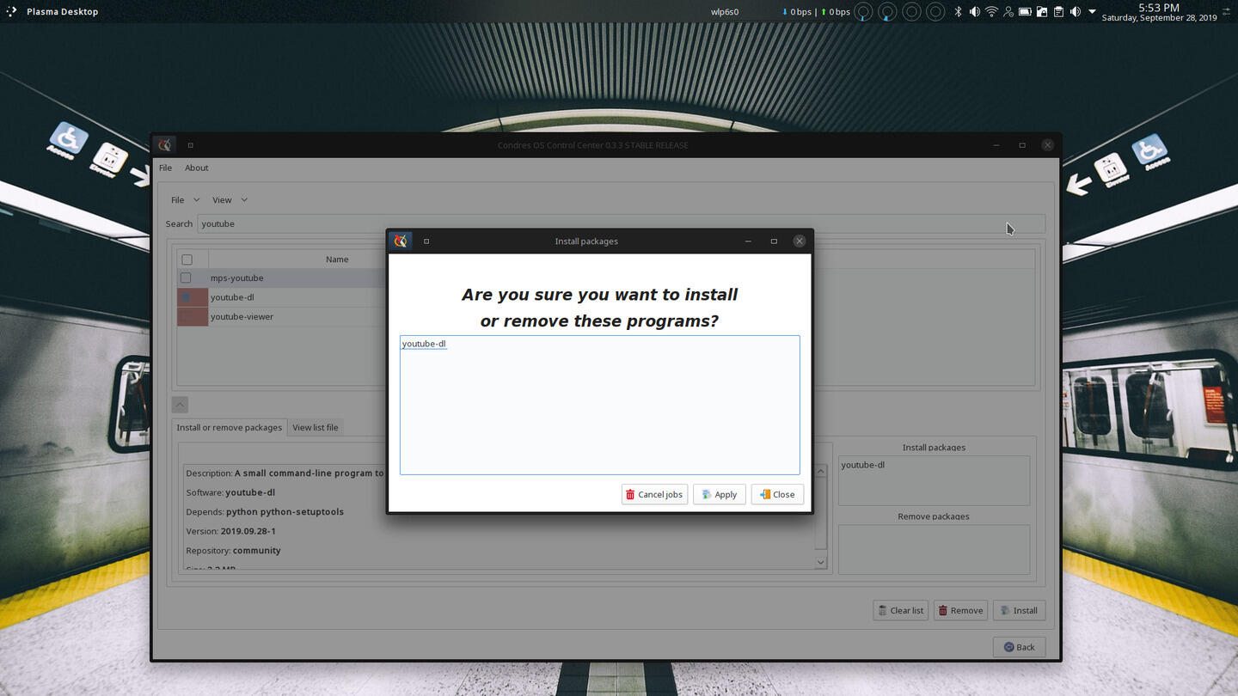Click the Condres Control Center title bar app icon
The image size is (1238, 696).
pos(164,144)
